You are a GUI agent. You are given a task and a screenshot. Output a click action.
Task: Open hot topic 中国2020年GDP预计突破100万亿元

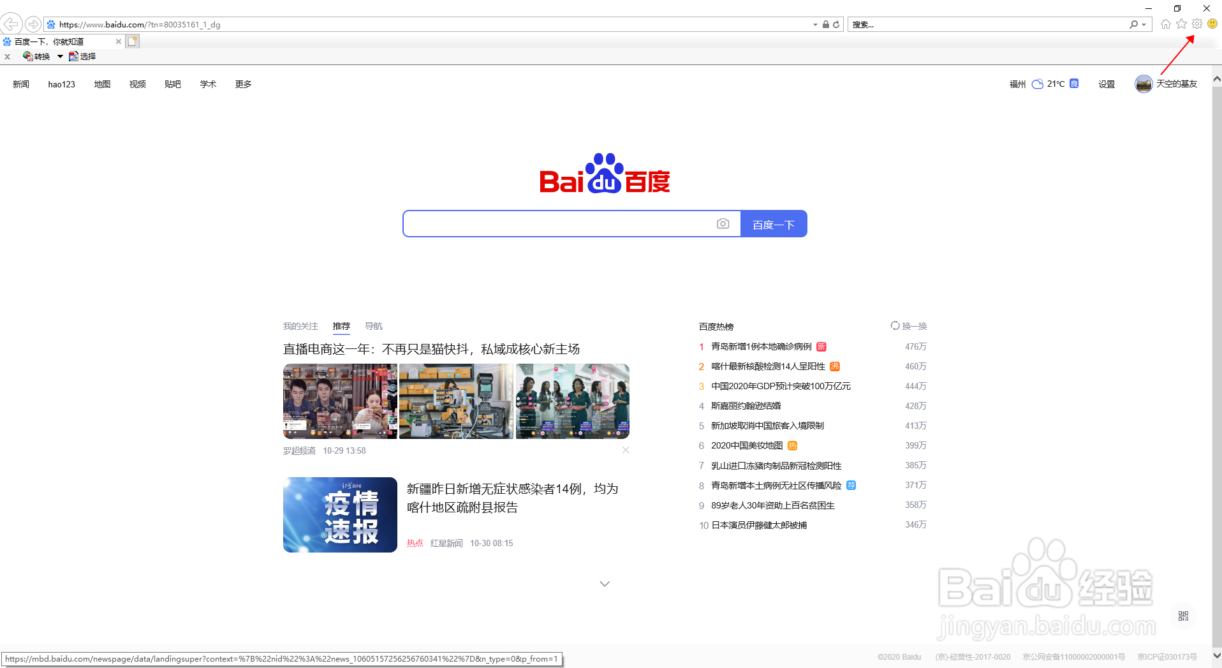(781, 386)
